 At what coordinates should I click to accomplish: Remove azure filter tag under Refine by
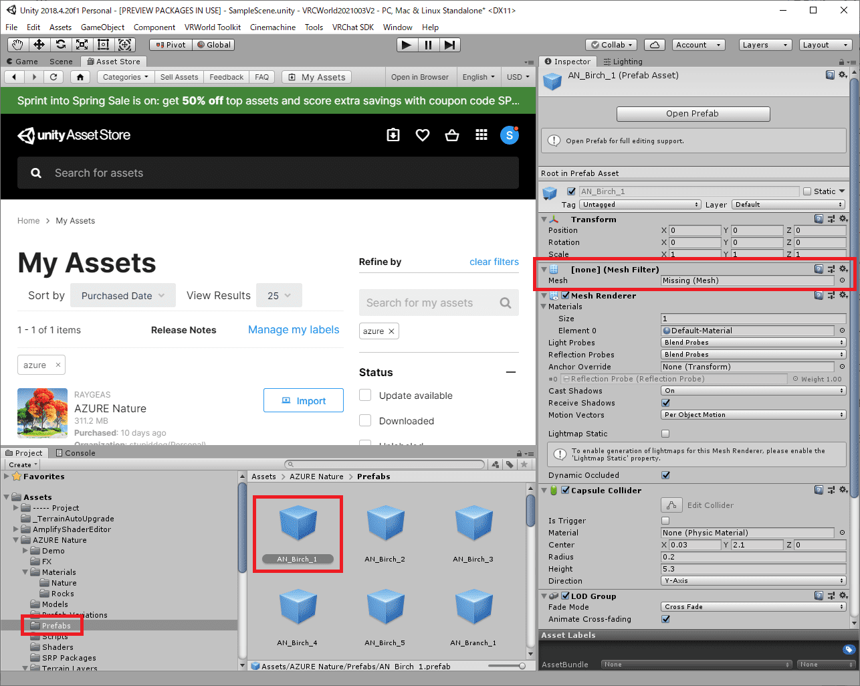(x=391, y=331)
